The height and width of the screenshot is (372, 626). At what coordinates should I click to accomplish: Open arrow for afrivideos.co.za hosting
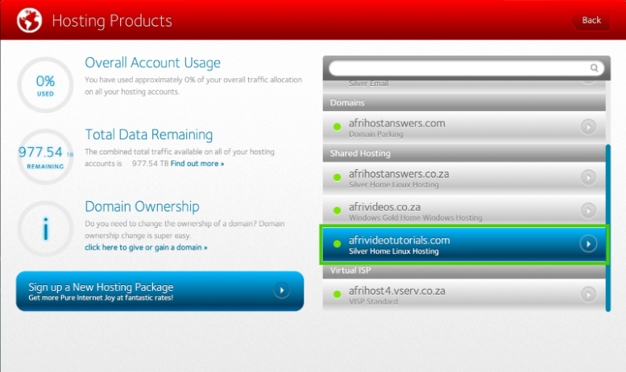(x=588, y=211)
